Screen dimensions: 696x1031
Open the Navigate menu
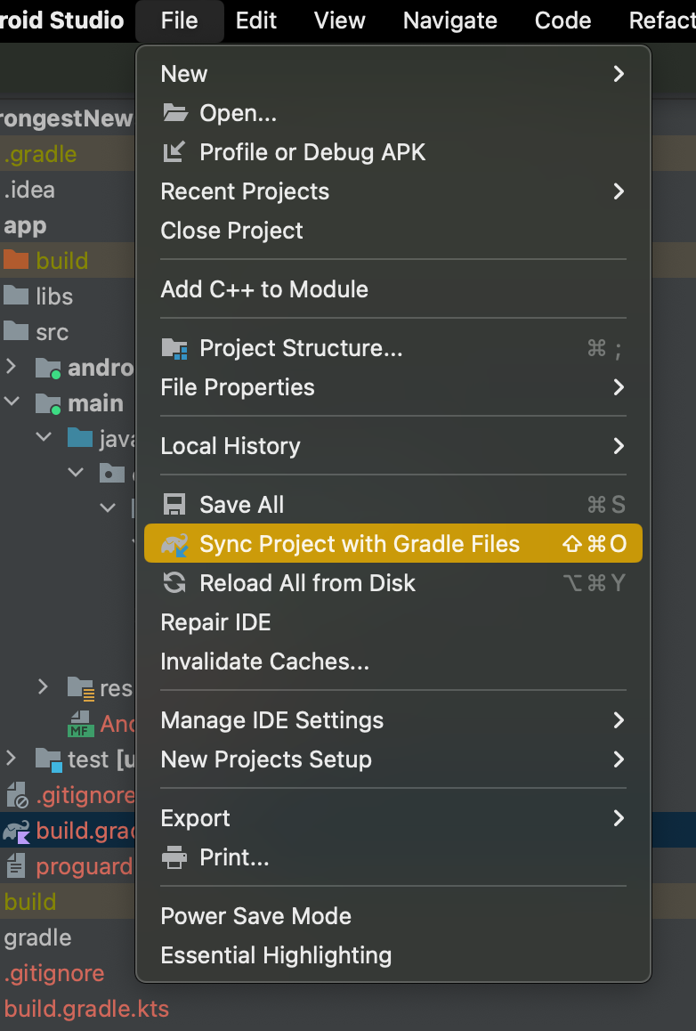tap(450, 20)
